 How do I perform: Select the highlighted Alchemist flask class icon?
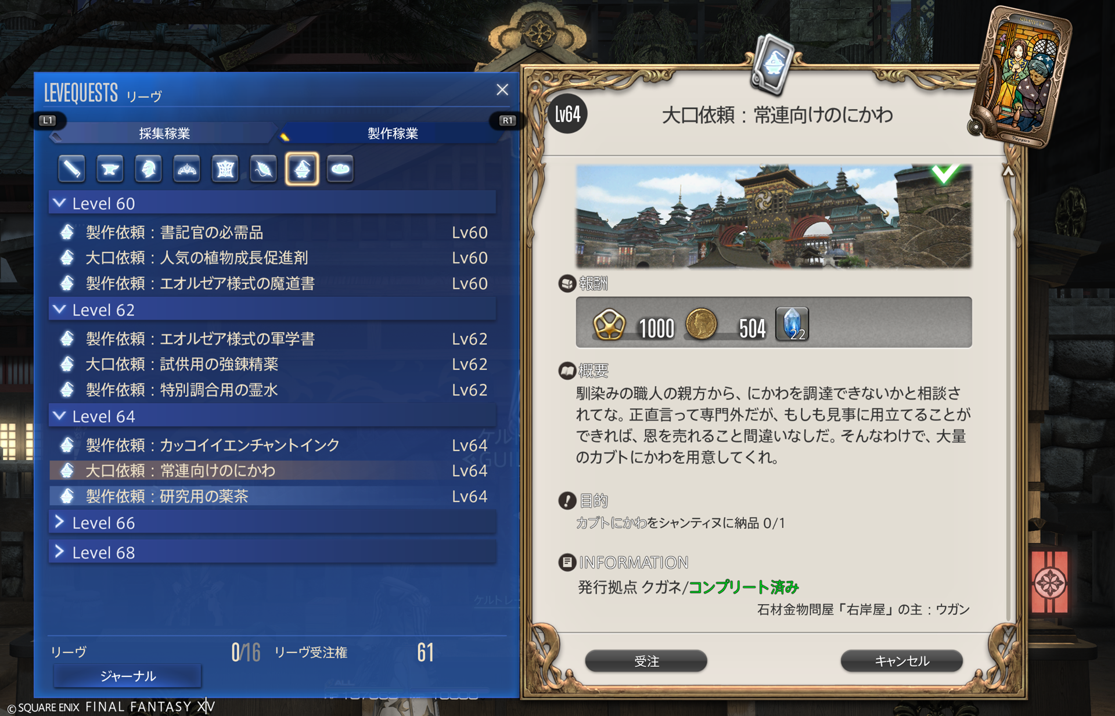[302, 169]
